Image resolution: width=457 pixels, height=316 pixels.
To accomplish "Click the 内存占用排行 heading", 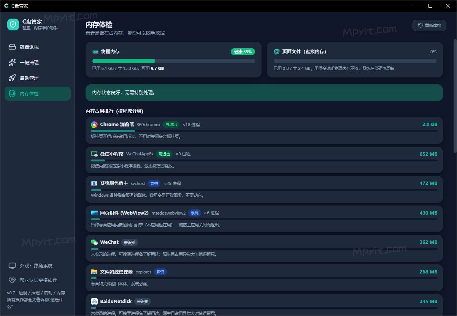I will point(114,111).
